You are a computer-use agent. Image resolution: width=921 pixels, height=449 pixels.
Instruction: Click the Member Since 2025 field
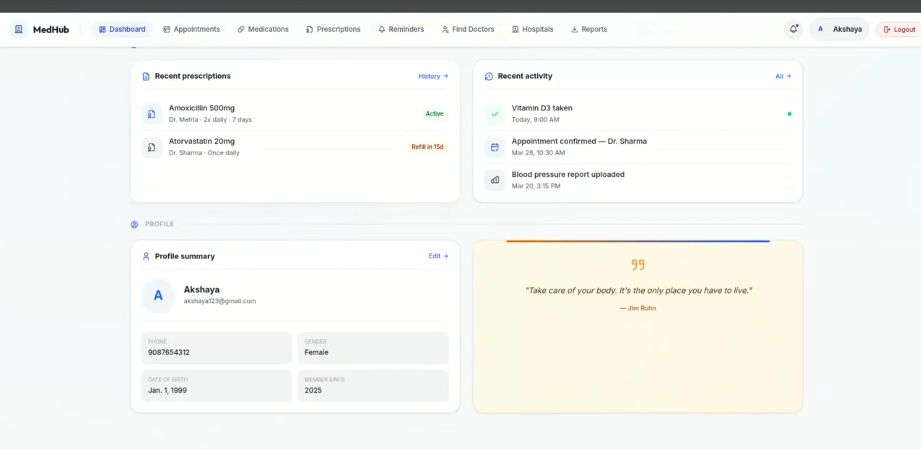pyautogui.click(x=373, y=385)
